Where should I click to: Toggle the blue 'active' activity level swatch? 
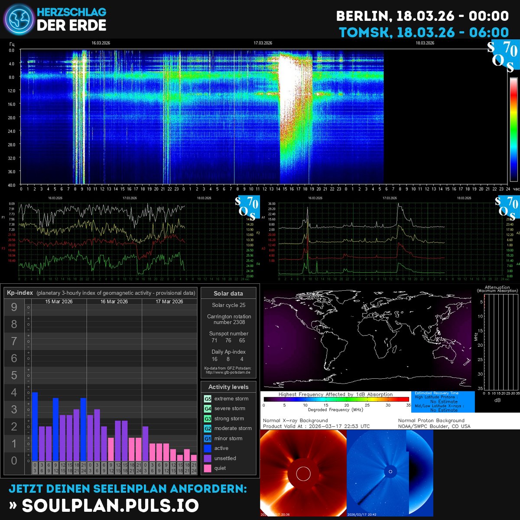click(x=207, y=448)
